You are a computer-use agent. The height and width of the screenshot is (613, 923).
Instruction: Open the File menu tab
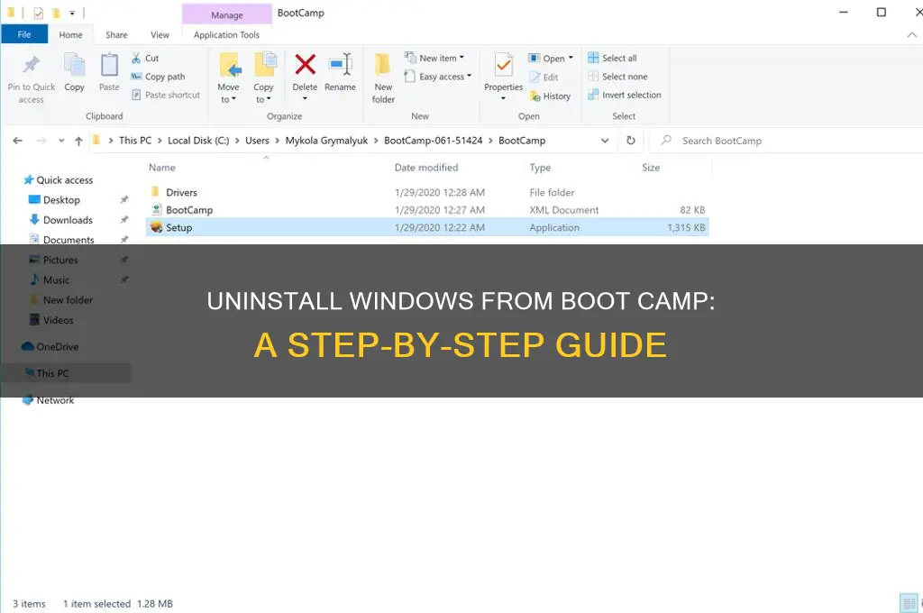click(x=24, y=35)
